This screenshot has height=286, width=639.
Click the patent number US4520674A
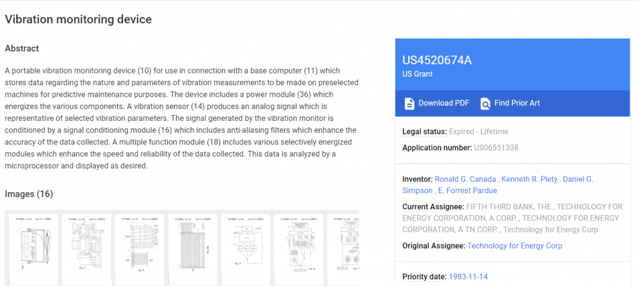437,60
